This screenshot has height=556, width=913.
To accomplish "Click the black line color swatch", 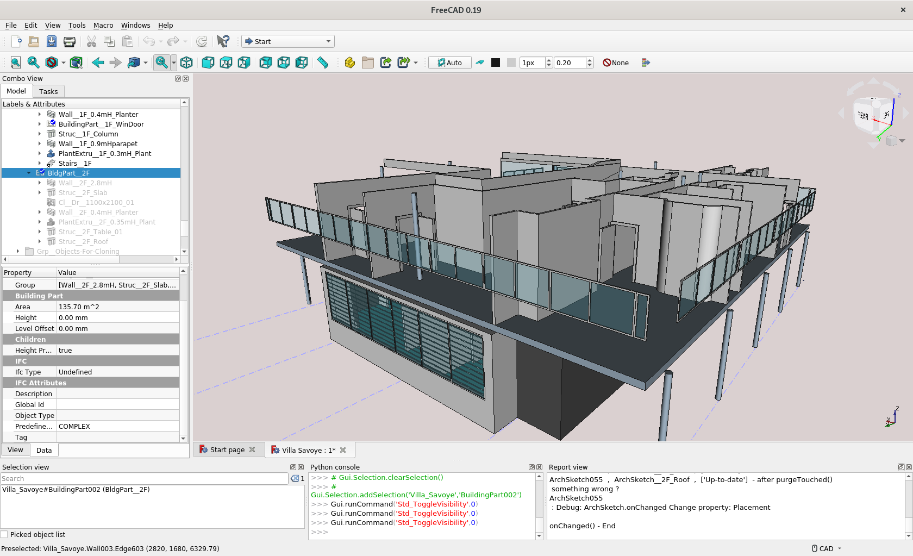I will pyautogui.click(x=496, y=63).
